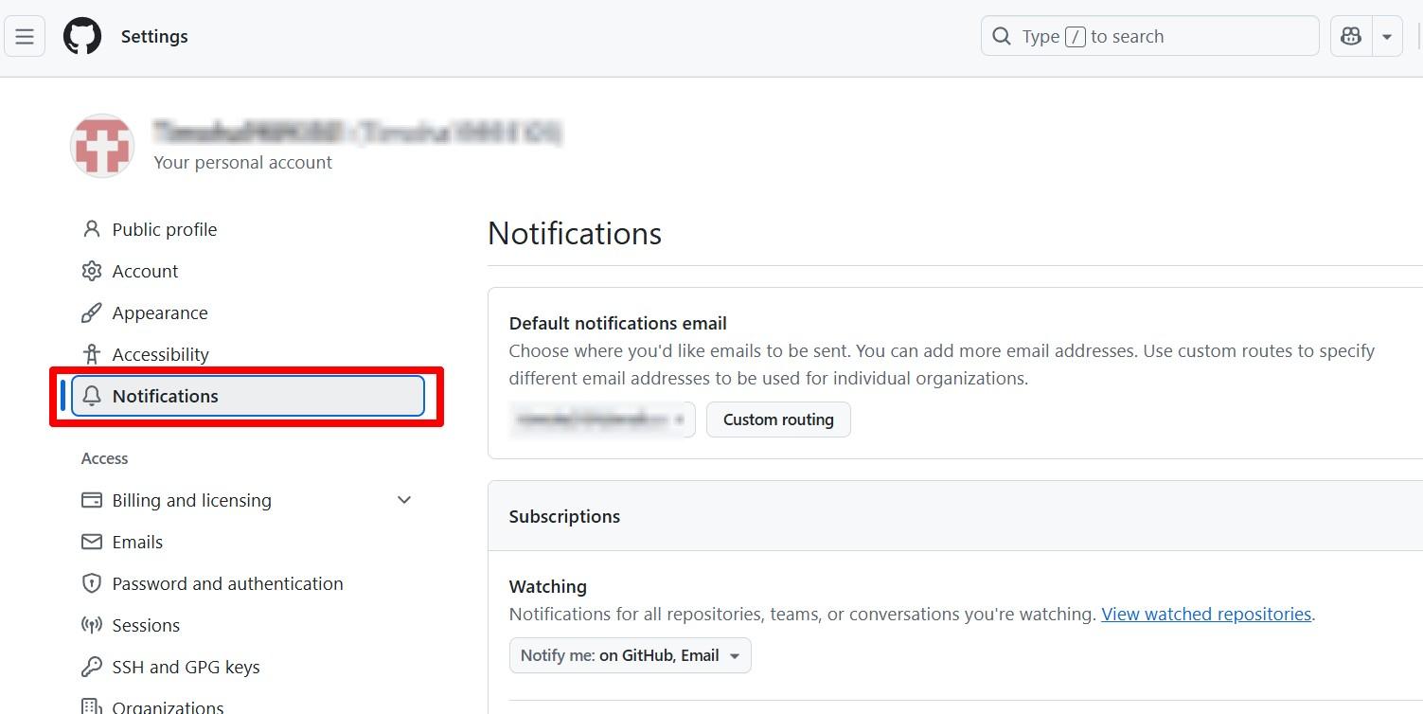Click the Password shield icon
1423x714 pixels.
[92, 583]
